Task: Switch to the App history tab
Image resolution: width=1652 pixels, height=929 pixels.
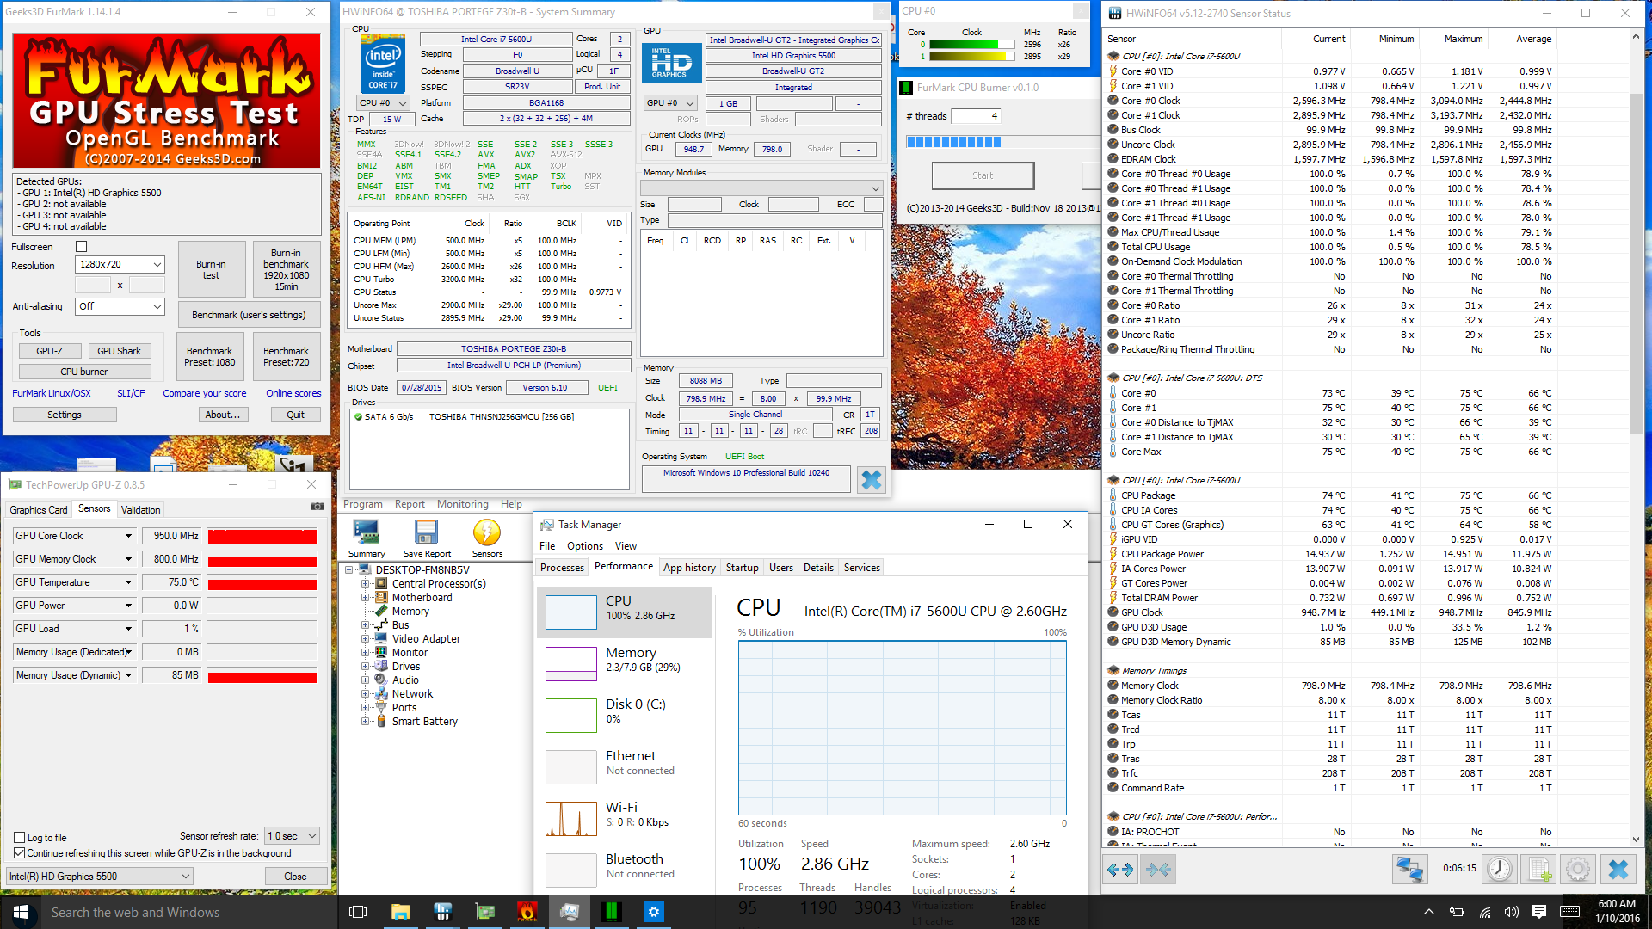Action: 689,568
